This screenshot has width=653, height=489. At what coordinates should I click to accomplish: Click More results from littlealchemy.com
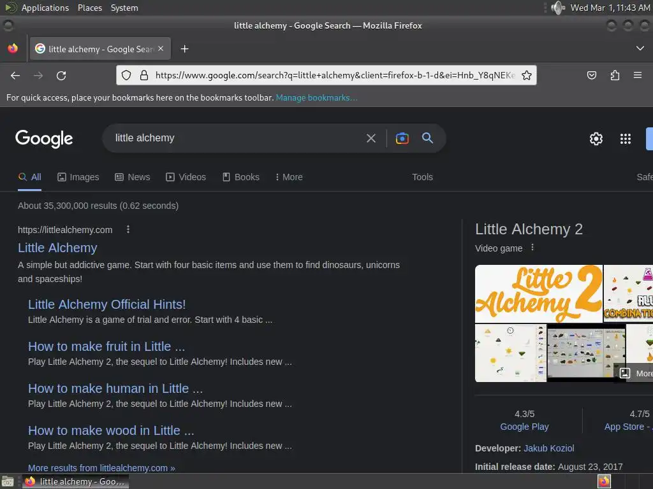[x=101, y=468]
